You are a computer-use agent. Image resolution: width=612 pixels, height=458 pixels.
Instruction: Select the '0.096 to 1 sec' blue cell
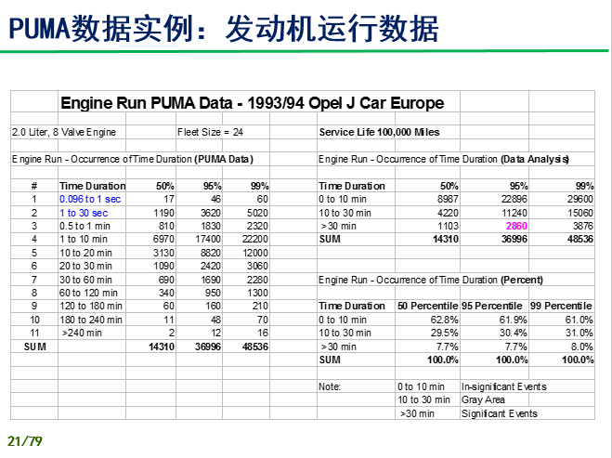click(90, 199)
